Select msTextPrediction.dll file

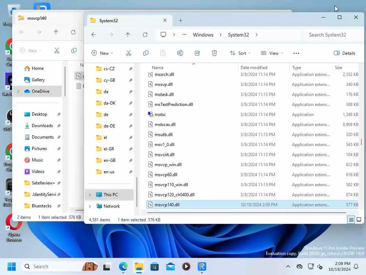point(174,105)
